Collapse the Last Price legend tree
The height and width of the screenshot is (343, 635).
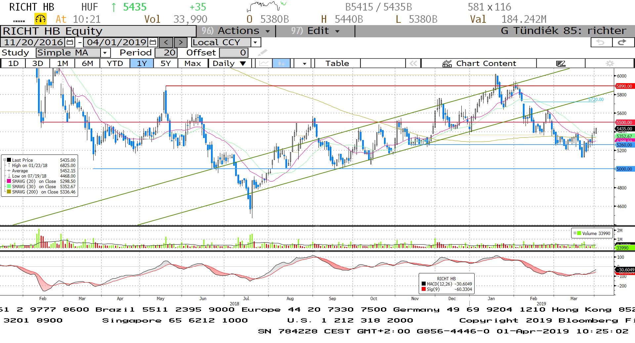tap(5, 160)
